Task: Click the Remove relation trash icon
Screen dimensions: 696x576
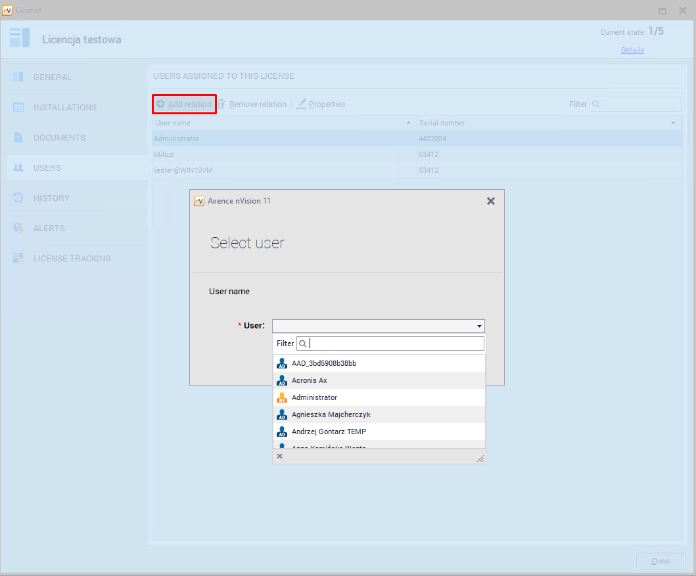Action: coord(221,104)
